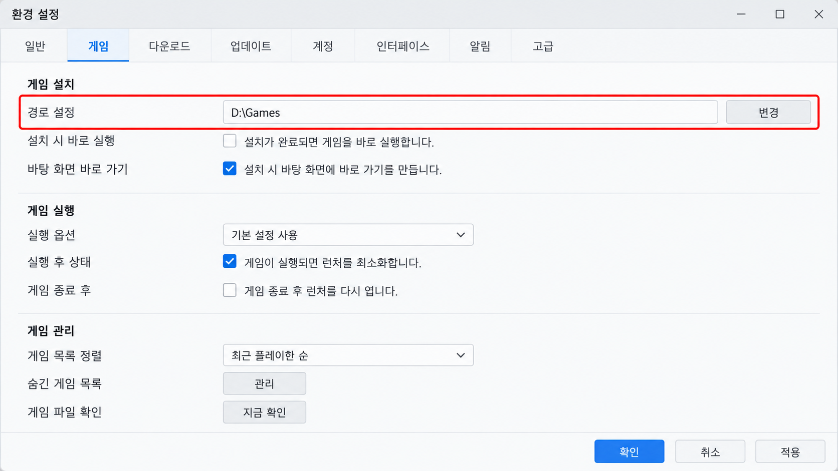Viewport: 838px width, 471px height.
Task: Click the 숨긴 게임 목록 label
Action: click(65, 383)
